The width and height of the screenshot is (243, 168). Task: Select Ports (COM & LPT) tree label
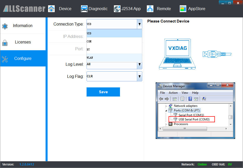point(187,110)
